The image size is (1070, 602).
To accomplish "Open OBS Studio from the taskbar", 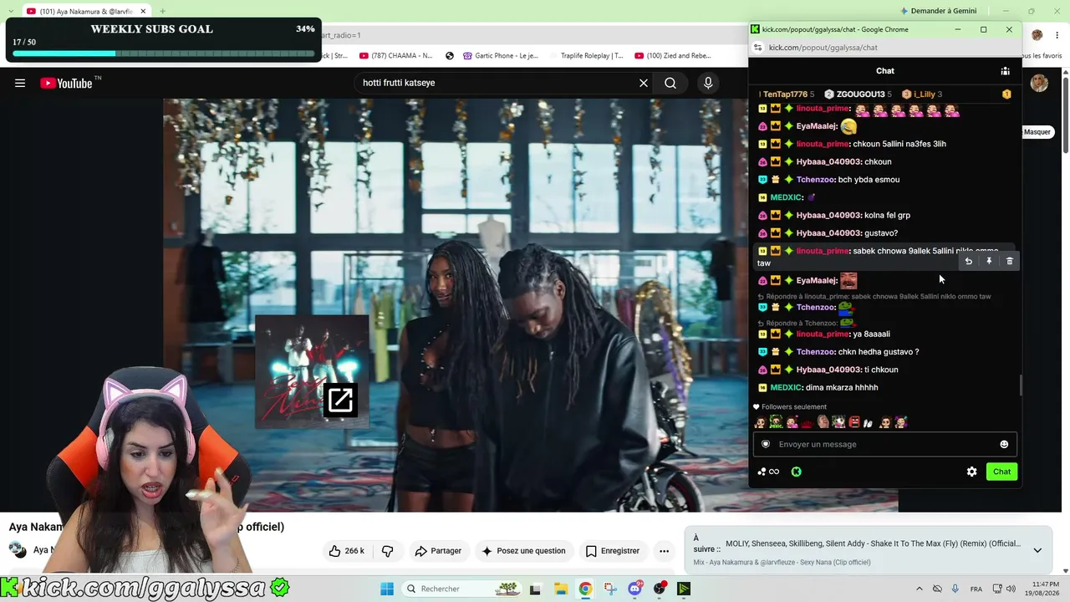I will [x=660, y=589].
